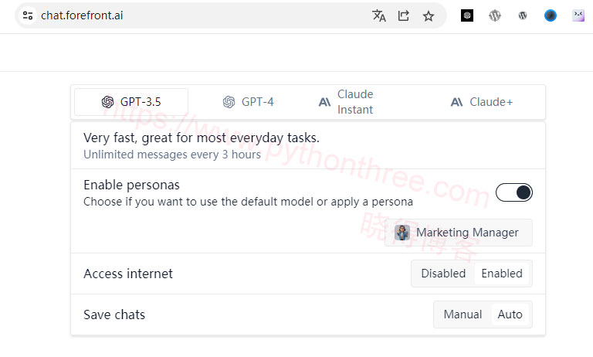Screen dimensions: 593x357
Task: Set Access internet to Enabled
Action: tap(502, 274)
